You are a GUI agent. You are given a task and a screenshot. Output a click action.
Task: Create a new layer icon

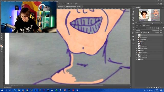click(159, 87)
